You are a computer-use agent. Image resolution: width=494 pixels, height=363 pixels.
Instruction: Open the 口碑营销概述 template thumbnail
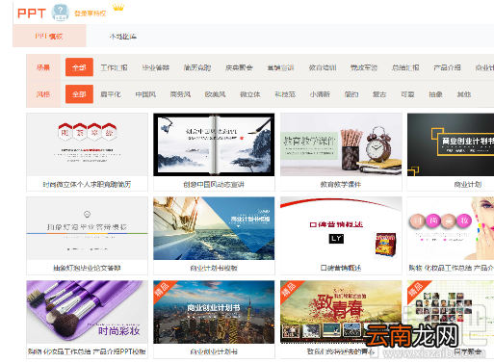341,228
